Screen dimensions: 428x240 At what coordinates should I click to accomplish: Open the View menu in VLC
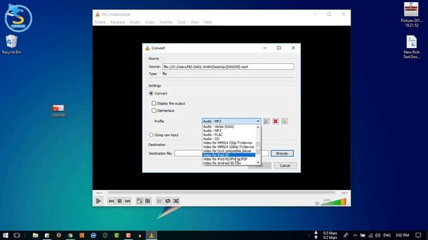click(195, 22)
